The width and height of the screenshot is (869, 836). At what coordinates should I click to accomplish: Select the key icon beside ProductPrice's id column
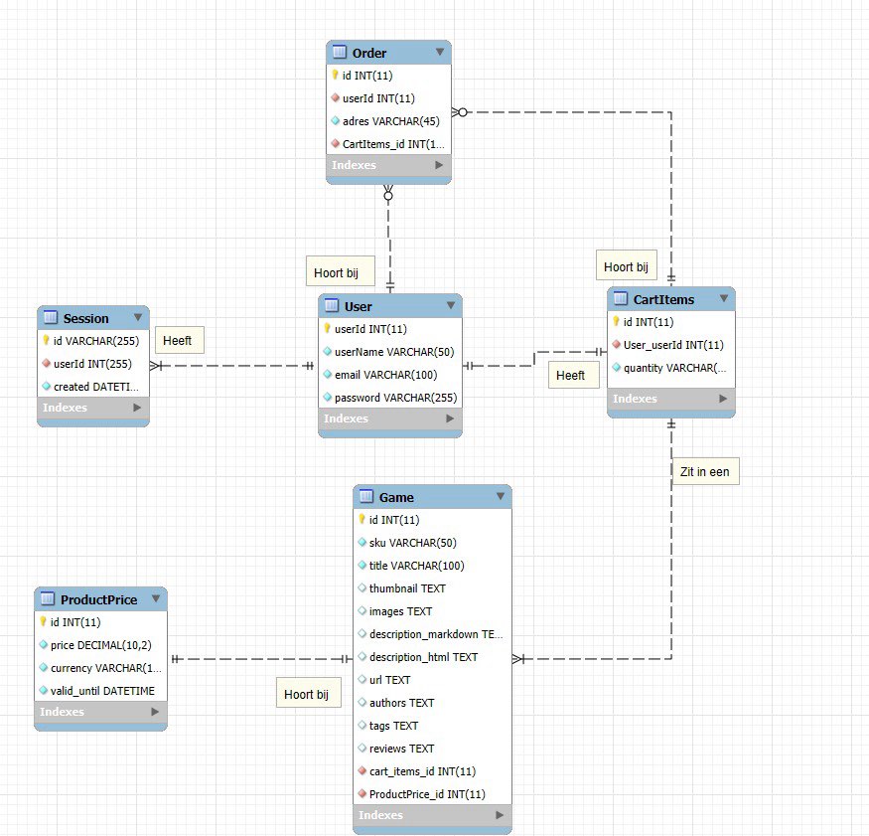tap(45, 622)
